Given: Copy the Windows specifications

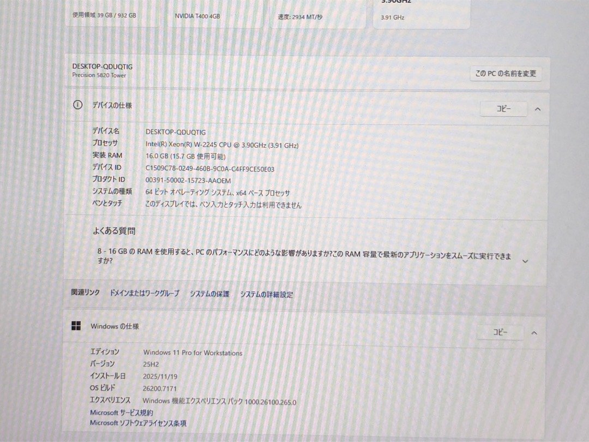Looking at the screenshot, I should click(x=500, y=332).
